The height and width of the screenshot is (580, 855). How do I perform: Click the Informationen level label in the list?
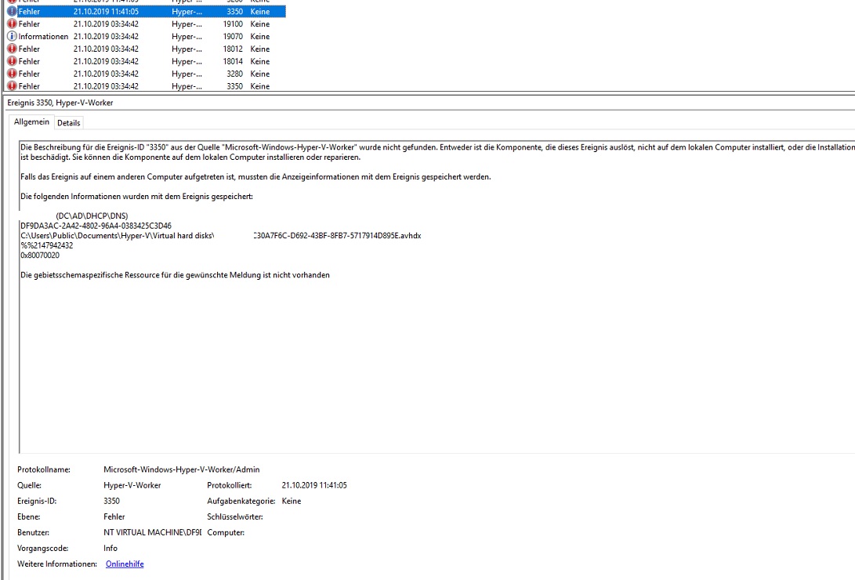(x=43, y=37)
